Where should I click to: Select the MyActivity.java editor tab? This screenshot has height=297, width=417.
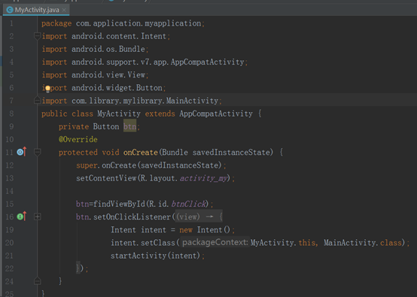click(x=36, y=10)
